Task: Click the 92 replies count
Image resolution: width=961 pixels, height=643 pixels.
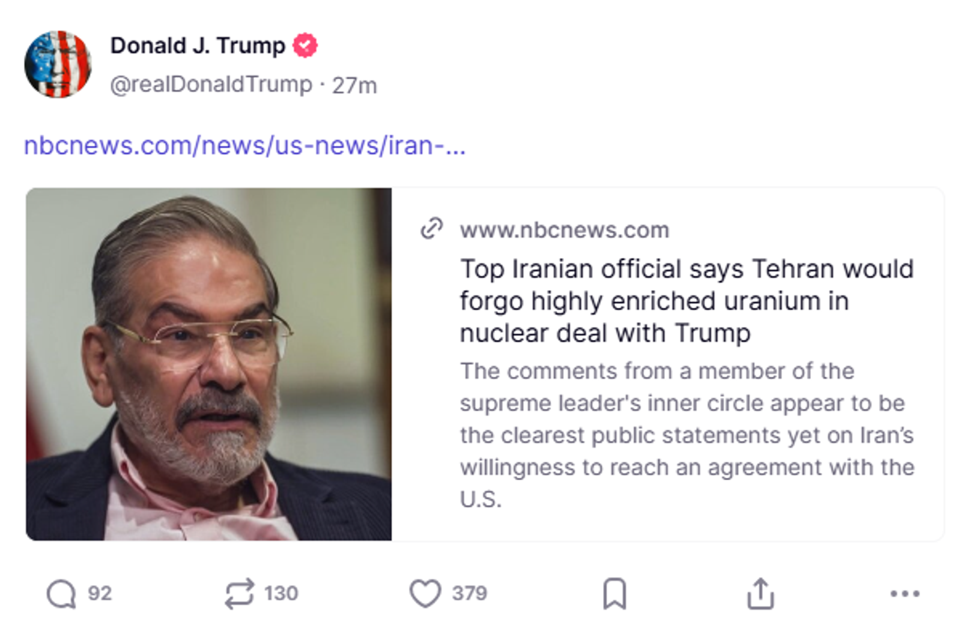Action: point(100,593)
